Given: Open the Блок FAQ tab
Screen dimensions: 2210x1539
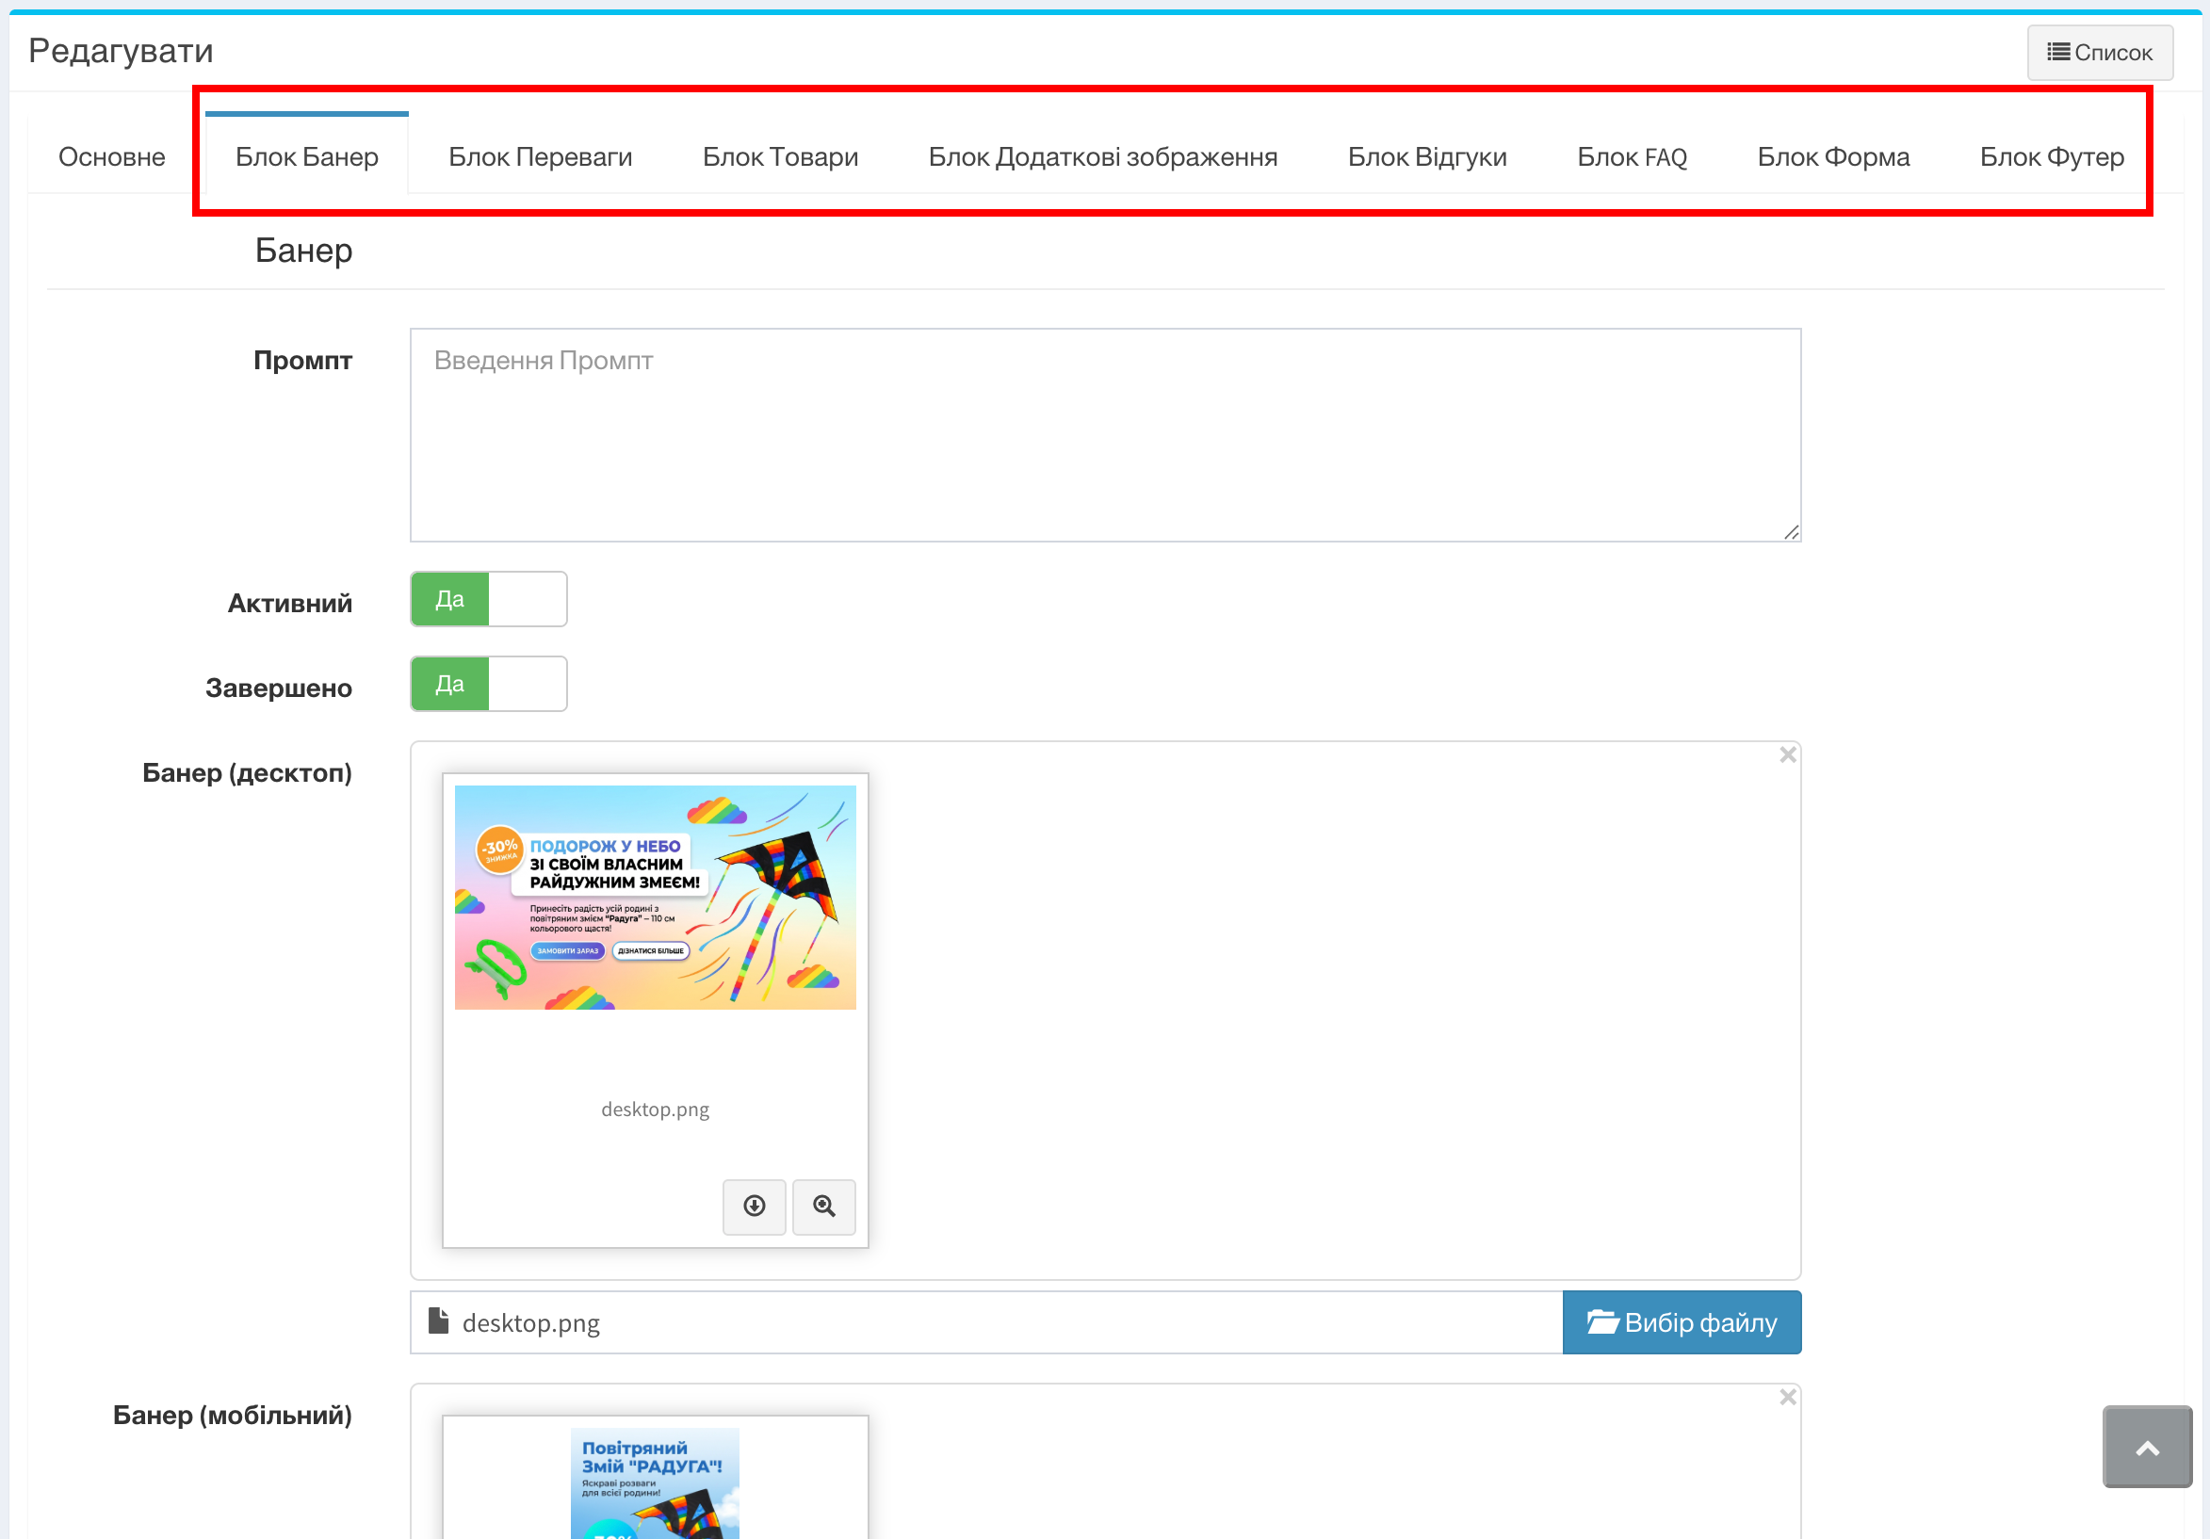Looking at the screenshot, I should click(1632, 156).
